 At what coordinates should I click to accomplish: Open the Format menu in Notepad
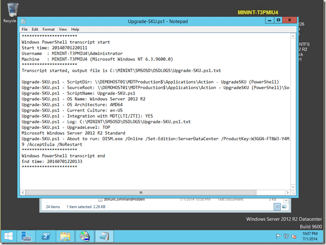tap(49, 29)
